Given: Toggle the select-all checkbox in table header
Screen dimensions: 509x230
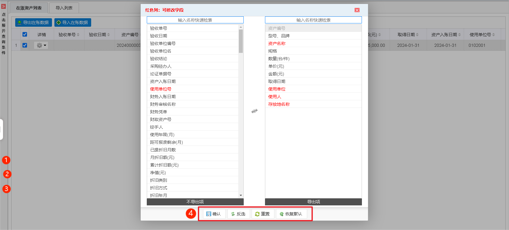Looking at the screenshot, I should coord(25,34).
